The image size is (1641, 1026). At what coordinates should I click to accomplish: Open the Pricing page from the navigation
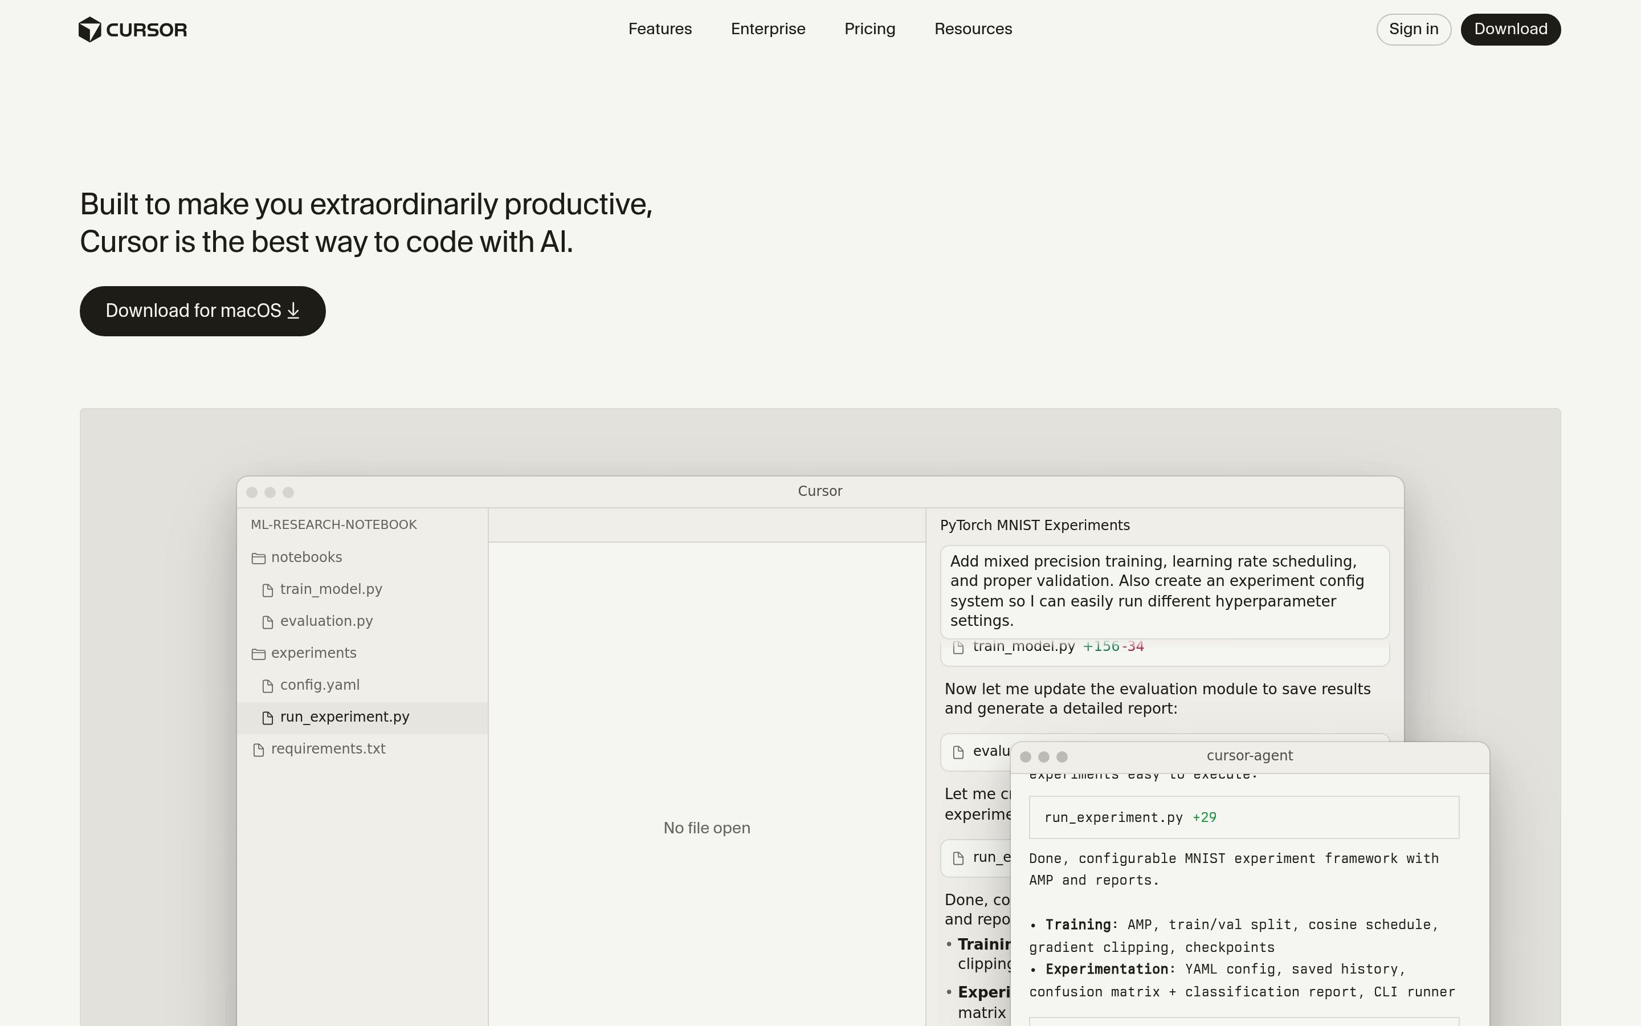tap(870, 28)
